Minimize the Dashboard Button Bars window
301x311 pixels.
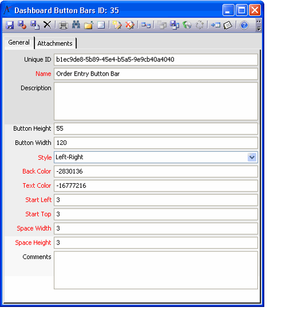228,10
